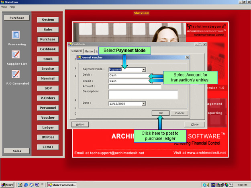
Task: Open the P.O Generated icon
Action: point(16,74)
